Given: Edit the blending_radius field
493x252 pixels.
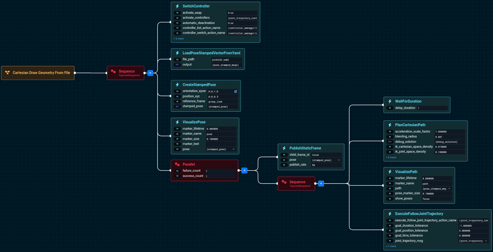Looking at the screenshot, I should pyautogui.click(x=450, y=136).
